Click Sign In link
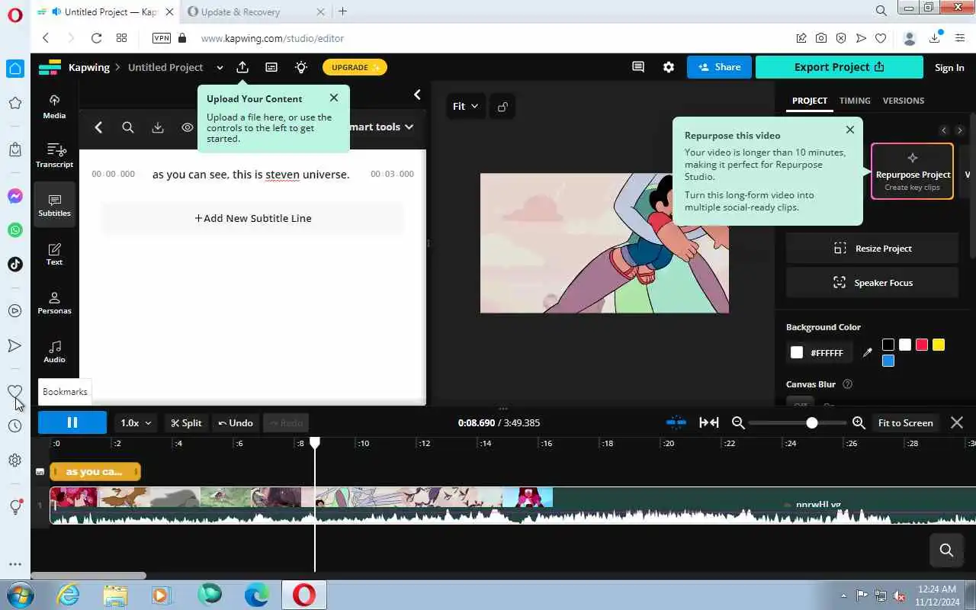 pyautogui.click(x=949, y=67)
